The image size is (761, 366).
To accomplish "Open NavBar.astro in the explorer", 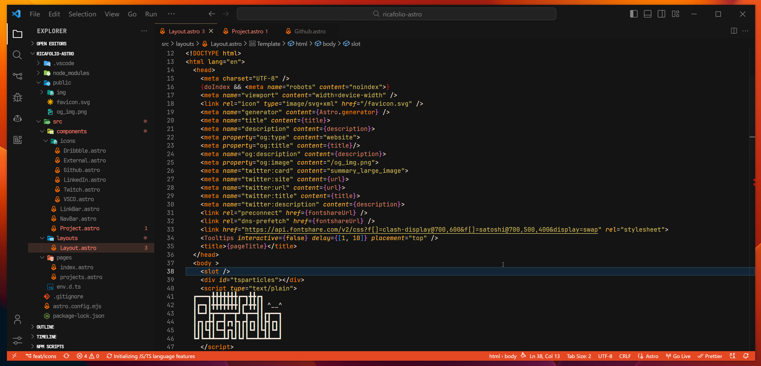I will pos(78,219).
